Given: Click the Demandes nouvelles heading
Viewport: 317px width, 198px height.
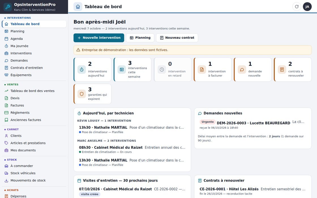Looking at the screenshot, I should coord(223,113).
